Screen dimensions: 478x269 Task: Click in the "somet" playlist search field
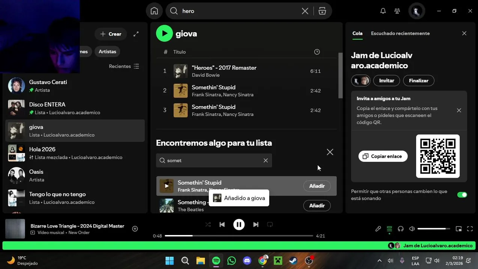tap(214, 160)
